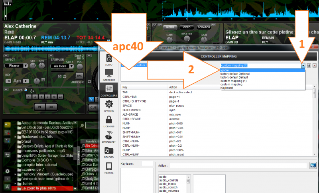Image resolution: width=319 pixels, height=193 pixels.
Task: Open the Phaser effect dropdown
Action: click(26, 66)
